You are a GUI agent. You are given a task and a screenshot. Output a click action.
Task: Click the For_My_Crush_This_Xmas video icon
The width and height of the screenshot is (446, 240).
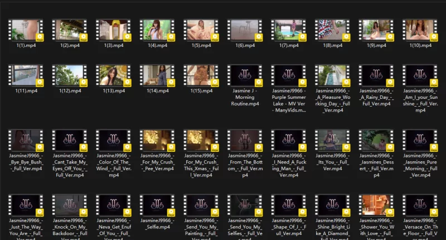201,140
